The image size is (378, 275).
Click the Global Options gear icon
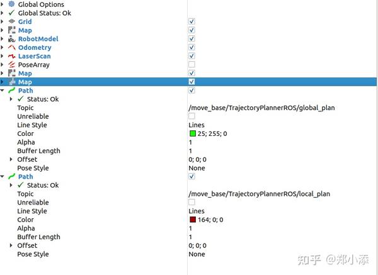(x=11, y=4)
